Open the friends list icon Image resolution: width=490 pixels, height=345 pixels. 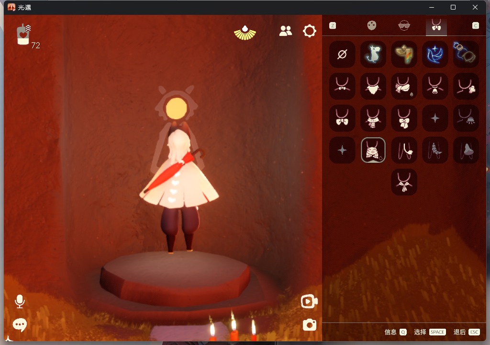(x=285, y=31)
